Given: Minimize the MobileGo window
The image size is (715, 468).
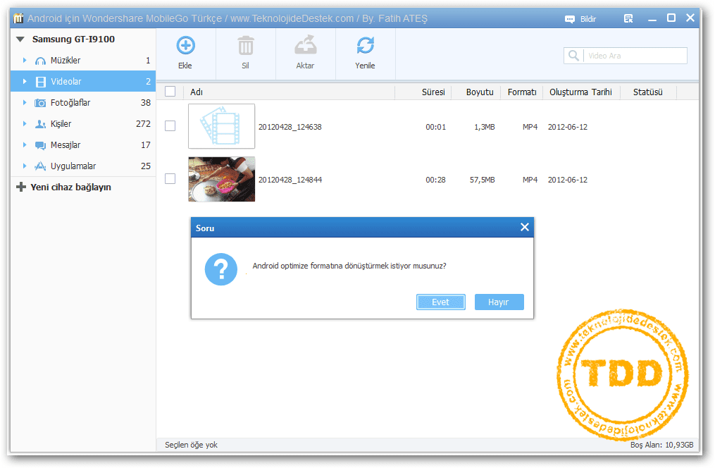Looking at the screenshot, I should point(652,19).
